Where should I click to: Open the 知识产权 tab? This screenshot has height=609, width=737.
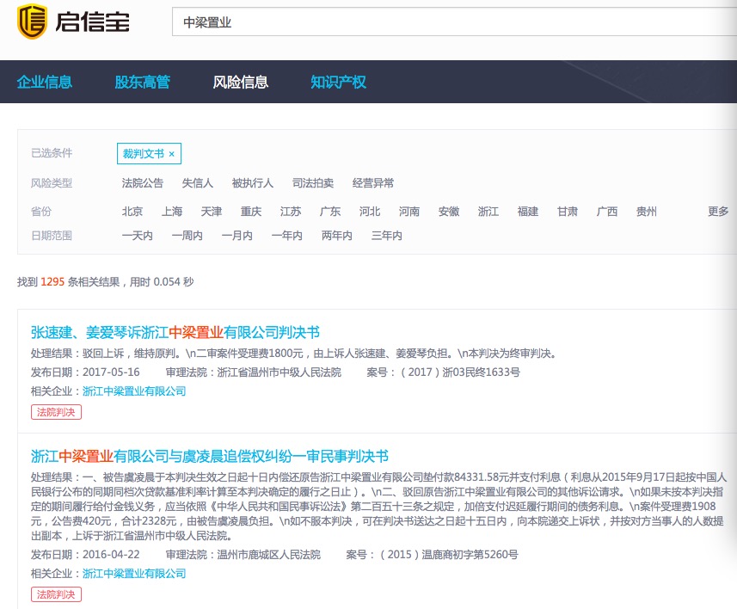click(338, 82)
